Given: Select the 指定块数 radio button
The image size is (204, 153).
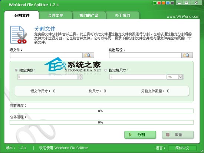Looking at the screenshot, I should tap(16, 70).
